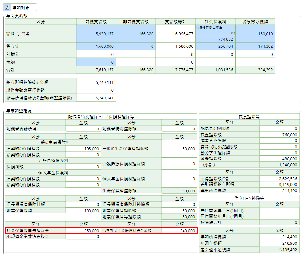Select 地震保険料額 amount field
The image size is (305, 258).
click(x=83, y=211)
